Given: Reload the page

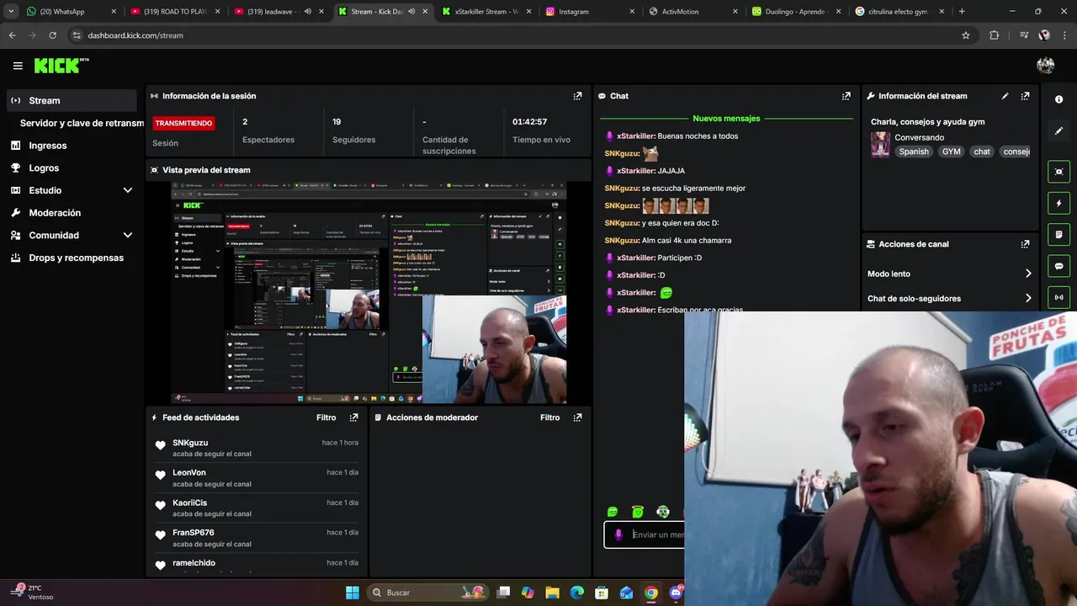Looking at the screenshot, I should (52, 35).
